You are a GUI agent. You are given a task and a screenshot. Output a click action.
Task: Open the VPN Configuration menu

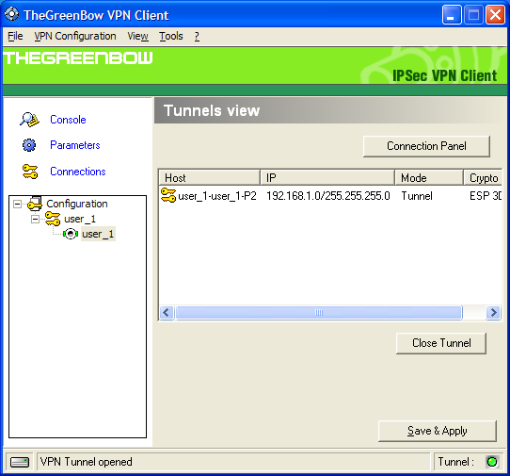[75, 36]
